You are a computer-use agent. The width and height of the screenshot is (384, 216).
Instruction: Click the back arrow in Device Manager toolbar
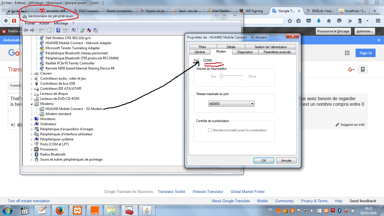[26, 30]
